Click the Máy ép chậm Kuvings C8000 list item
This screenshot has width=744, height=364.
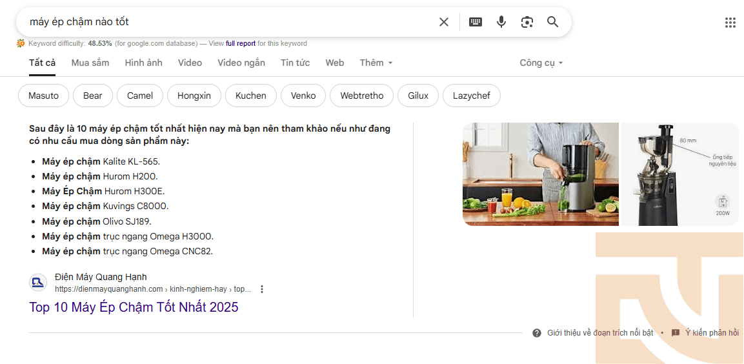[x=105, y=207]
